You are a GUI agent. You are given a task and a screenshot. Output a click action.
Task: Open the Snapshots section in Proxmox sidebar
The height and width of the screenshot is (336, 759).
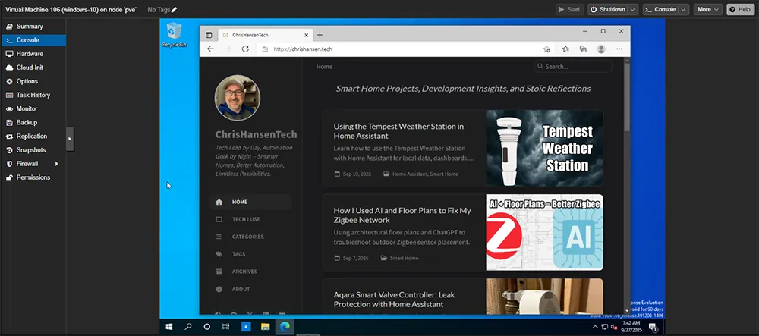point(30,150)
